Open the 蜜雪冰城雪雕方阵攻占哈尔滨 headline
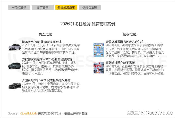Viewport: 175px width, 118px height. pyautogui.click(x=125, y=42)
